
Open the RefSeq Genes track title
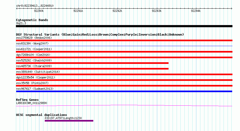[x=27, y=100]
